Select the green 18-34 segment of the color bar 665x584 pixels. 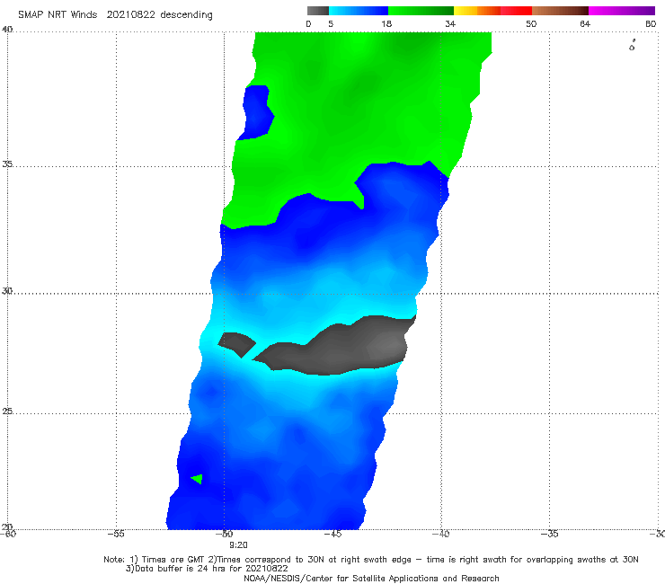pyautogui.click(x=421, y=11)
